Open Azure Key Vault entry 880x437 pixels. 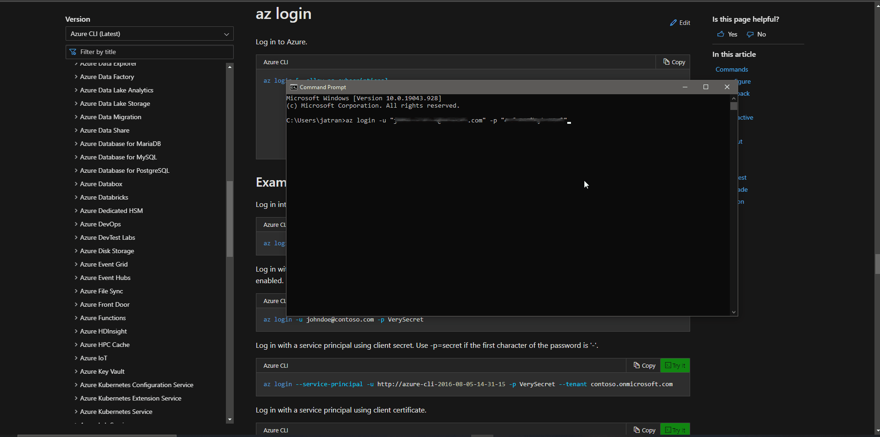(x=103, y=371)
